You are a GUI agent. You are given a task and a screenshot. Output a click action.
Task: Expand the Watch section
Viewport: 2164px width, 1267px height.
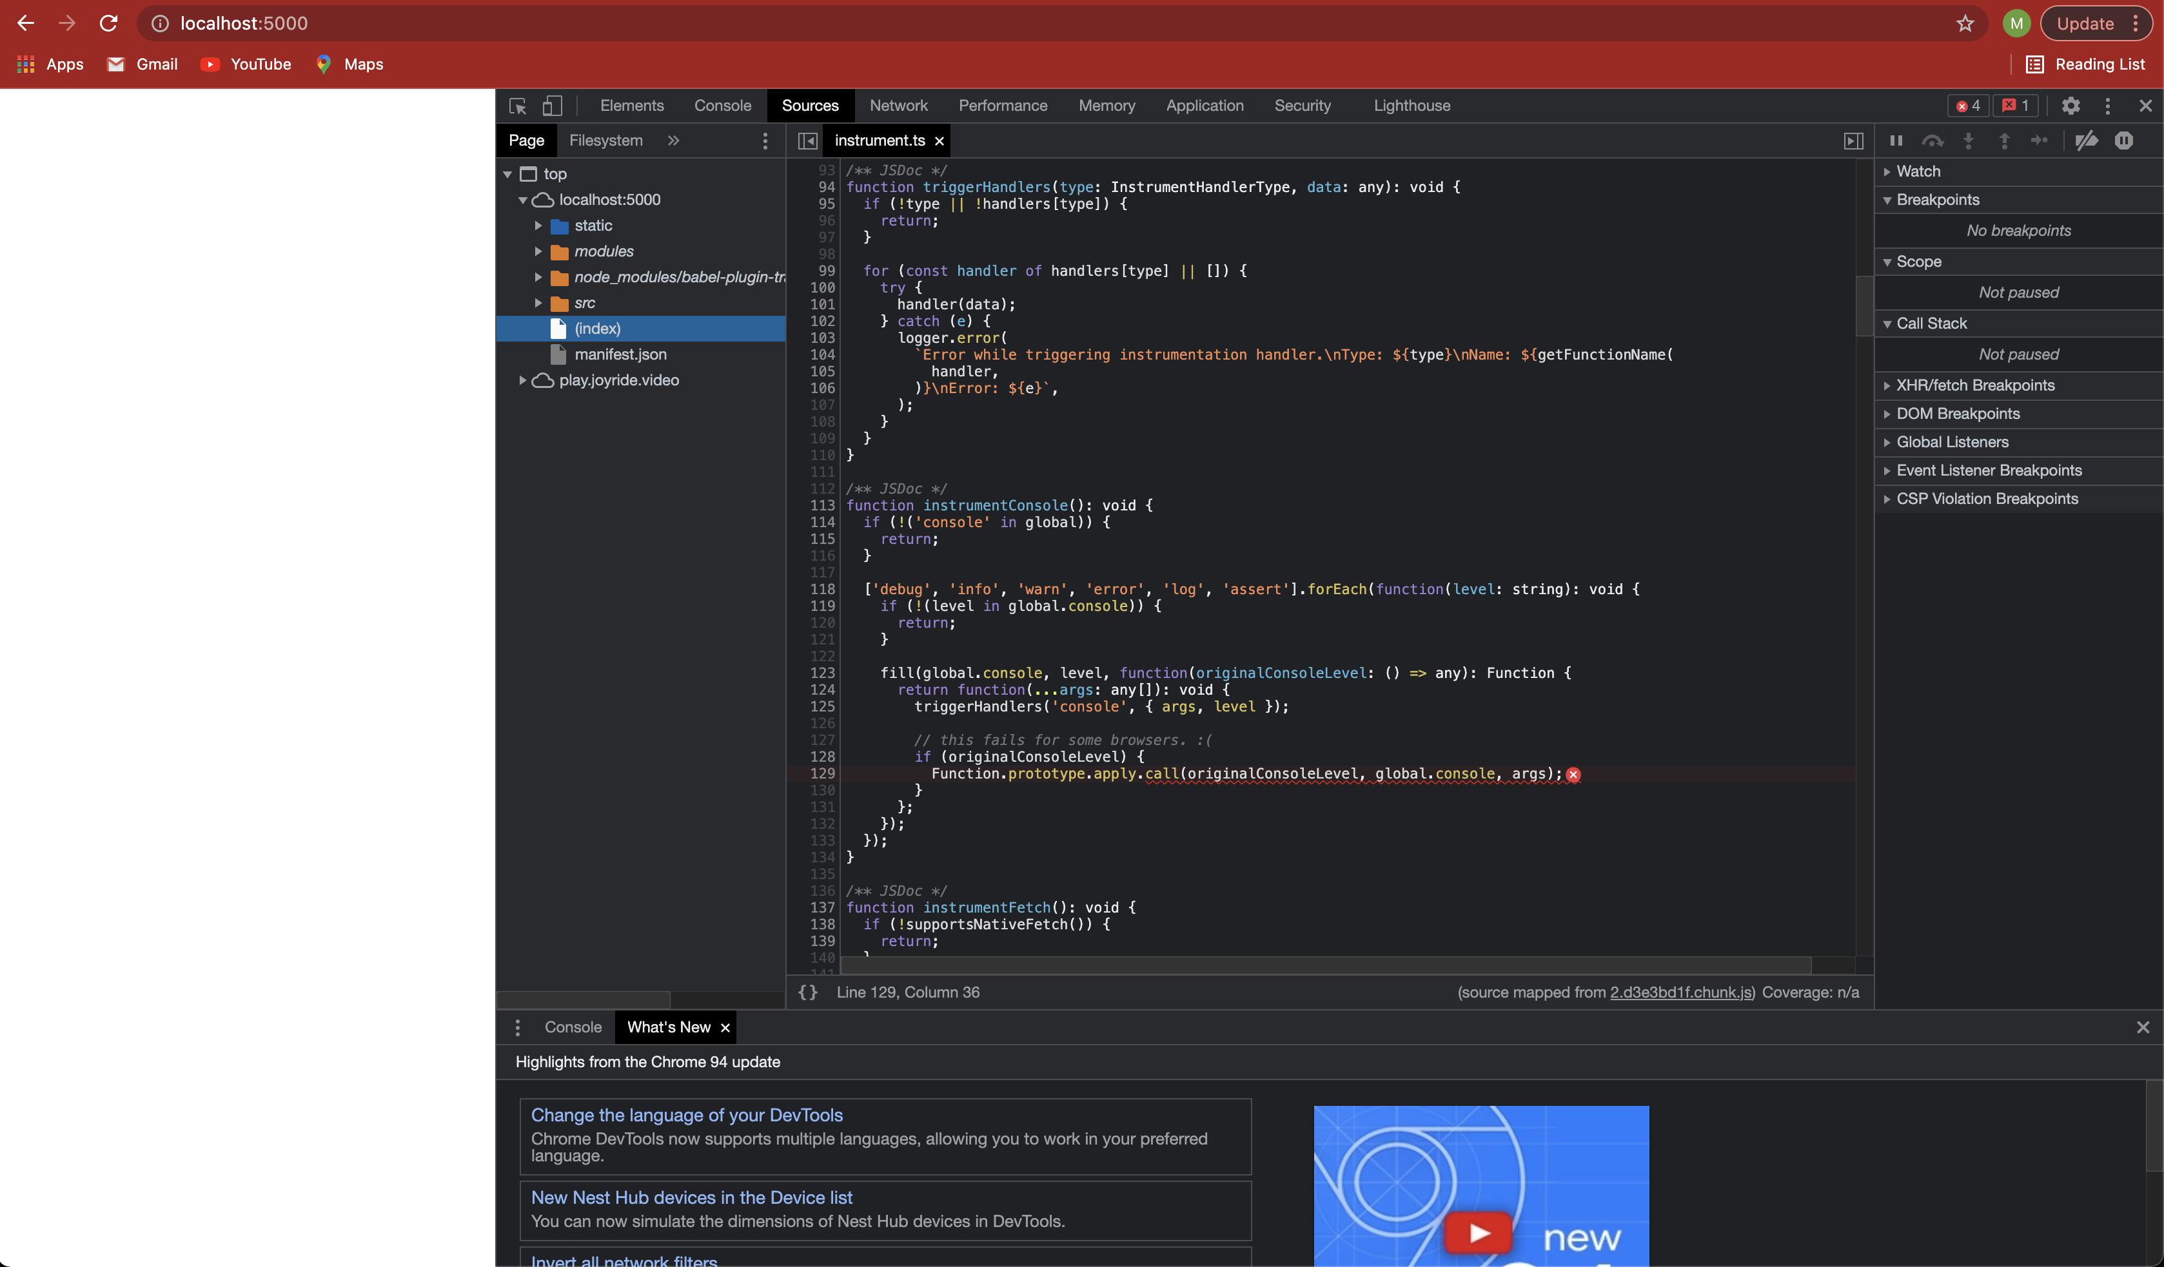click(2019, 171)
